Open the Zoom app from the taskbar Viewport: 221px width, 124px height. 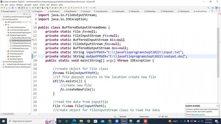click(117, 121)
